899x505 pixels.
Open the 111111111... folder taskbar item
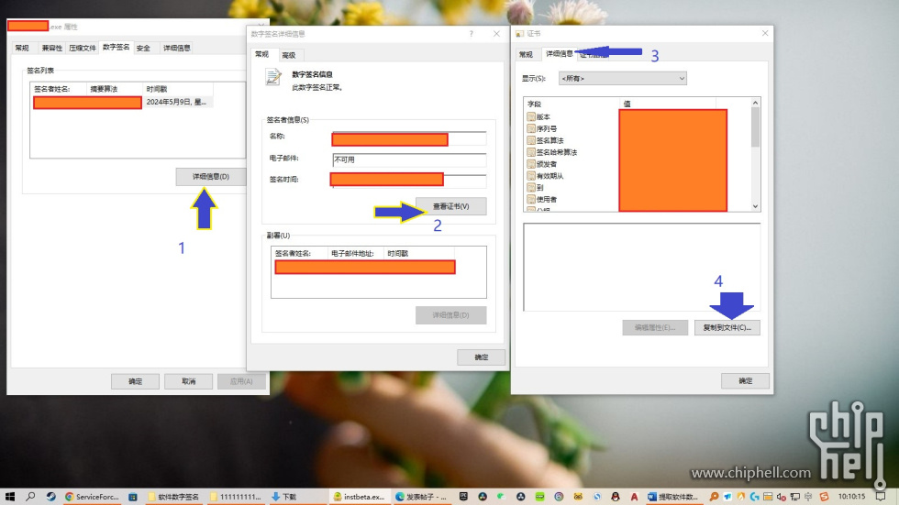point(235,497)
